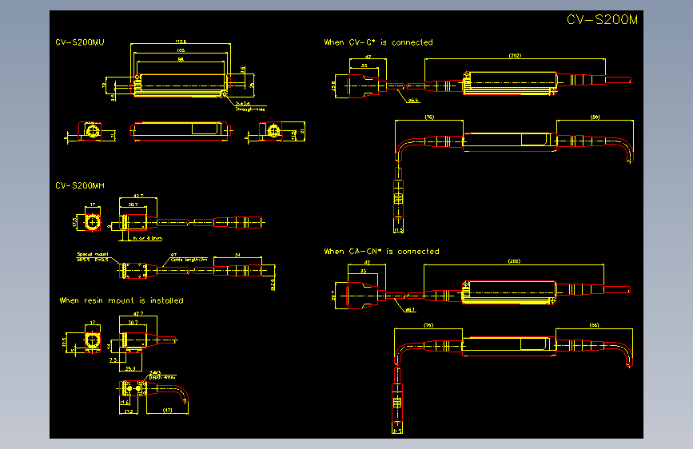Select the 54 connector length dimension
The width and height of the screenshot is (693, 449).
[x=237, y=255]
